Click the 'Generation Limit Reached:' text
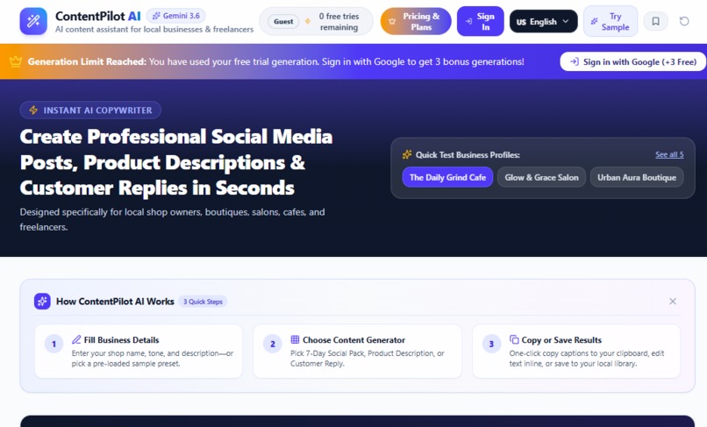707x427 pixels. click(87, 61)
